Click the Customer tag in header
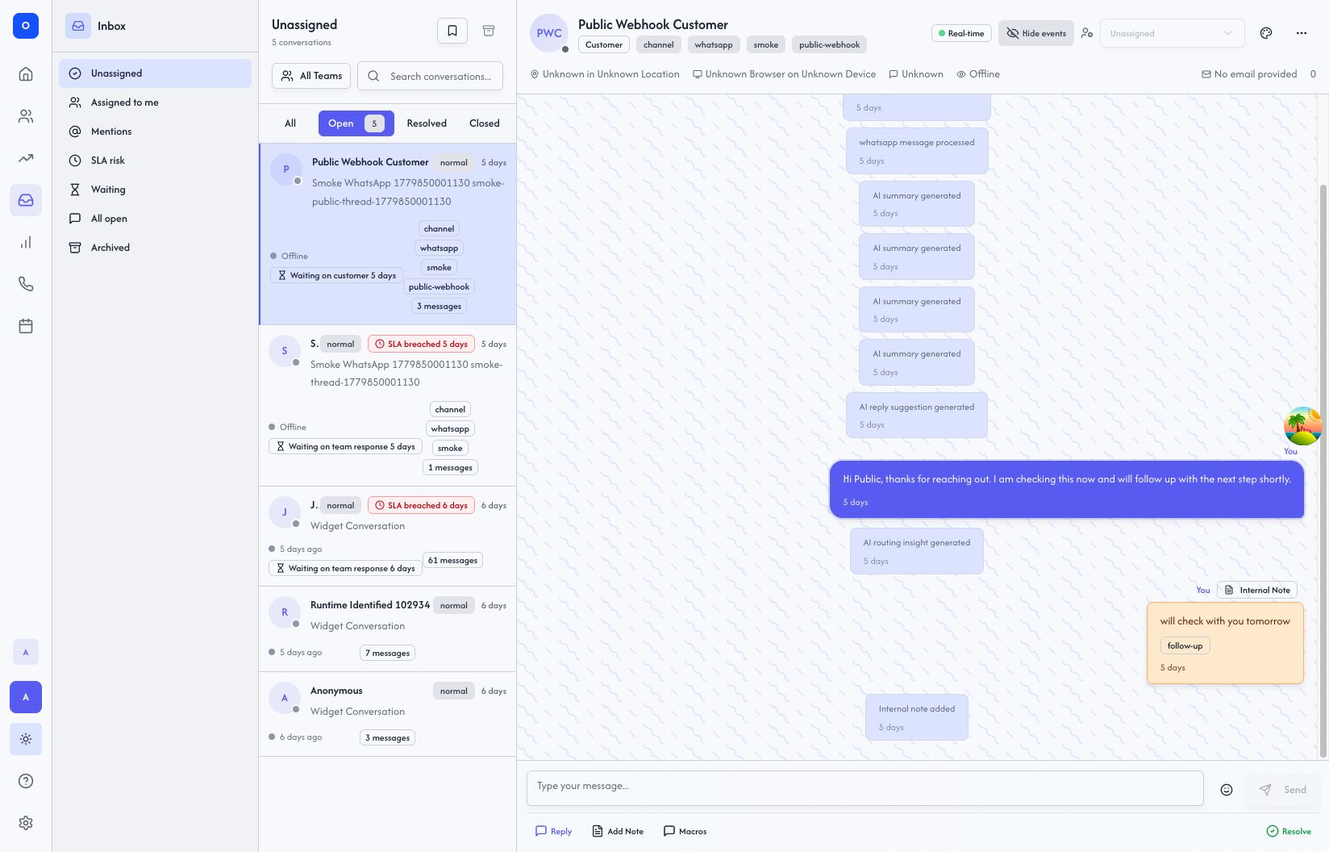The height and width of the screenshot is (852, 1329). tap(604, 45)
